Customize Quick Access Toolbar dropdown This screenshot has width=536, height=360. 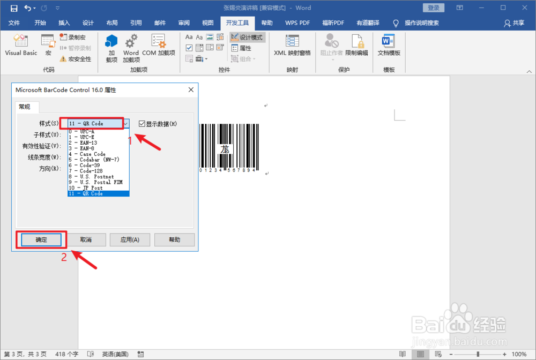[57, 8]
